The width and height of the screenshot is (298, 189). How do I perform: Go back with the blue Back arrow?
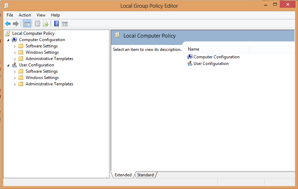coord(8,24)
